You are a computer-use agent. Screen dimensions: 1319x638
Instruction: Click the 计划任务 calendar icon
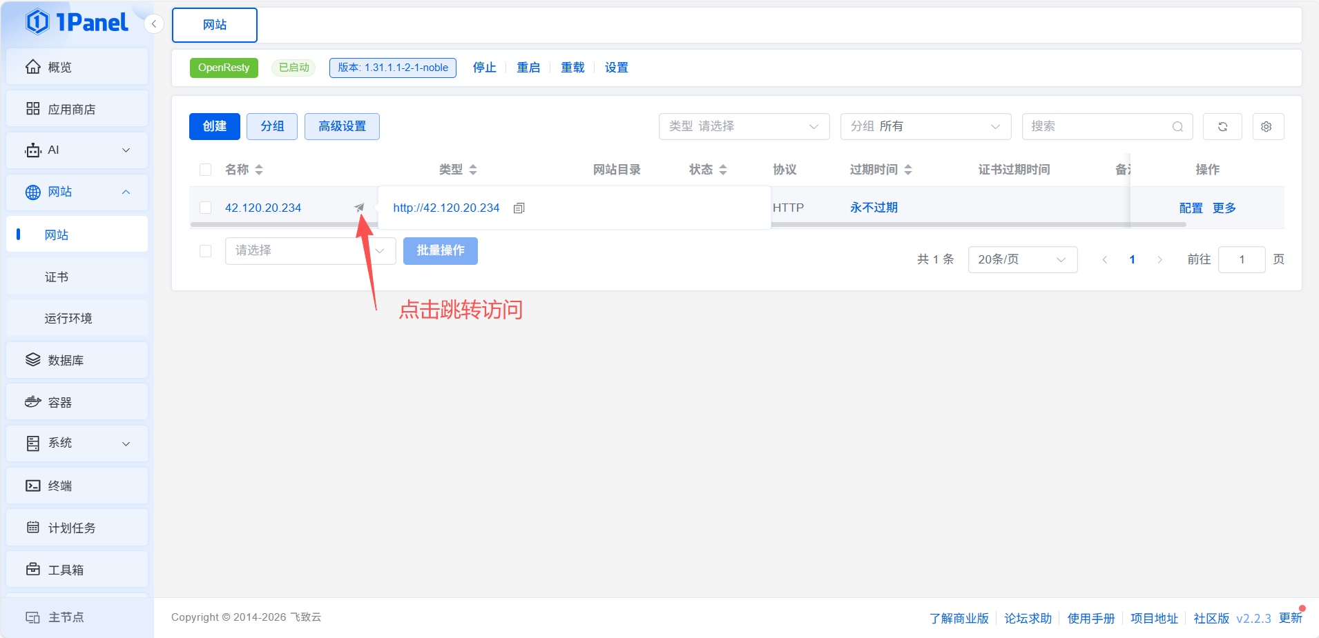click(x=32, y=528)
